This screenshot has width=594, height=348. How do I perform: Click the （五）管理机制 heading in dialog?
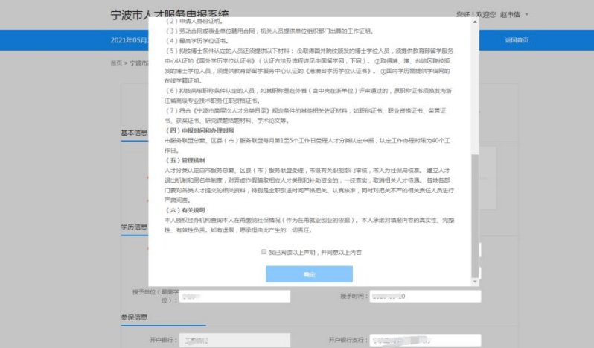point(182,160)
